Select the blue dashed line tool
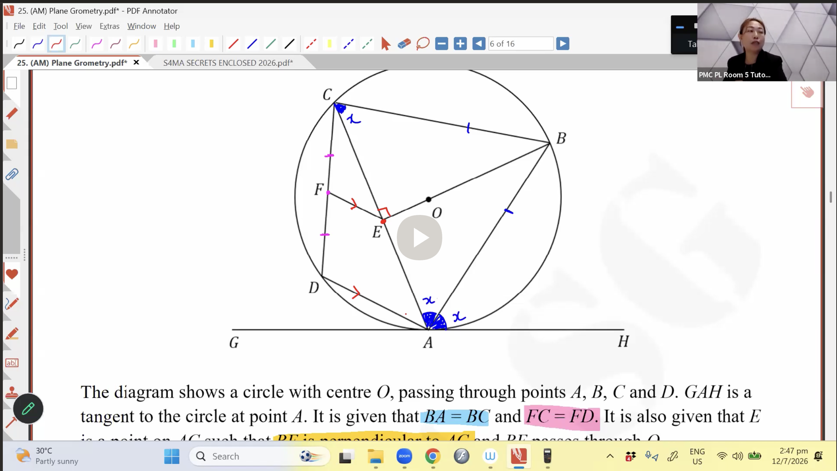 (x=348, y=44)
